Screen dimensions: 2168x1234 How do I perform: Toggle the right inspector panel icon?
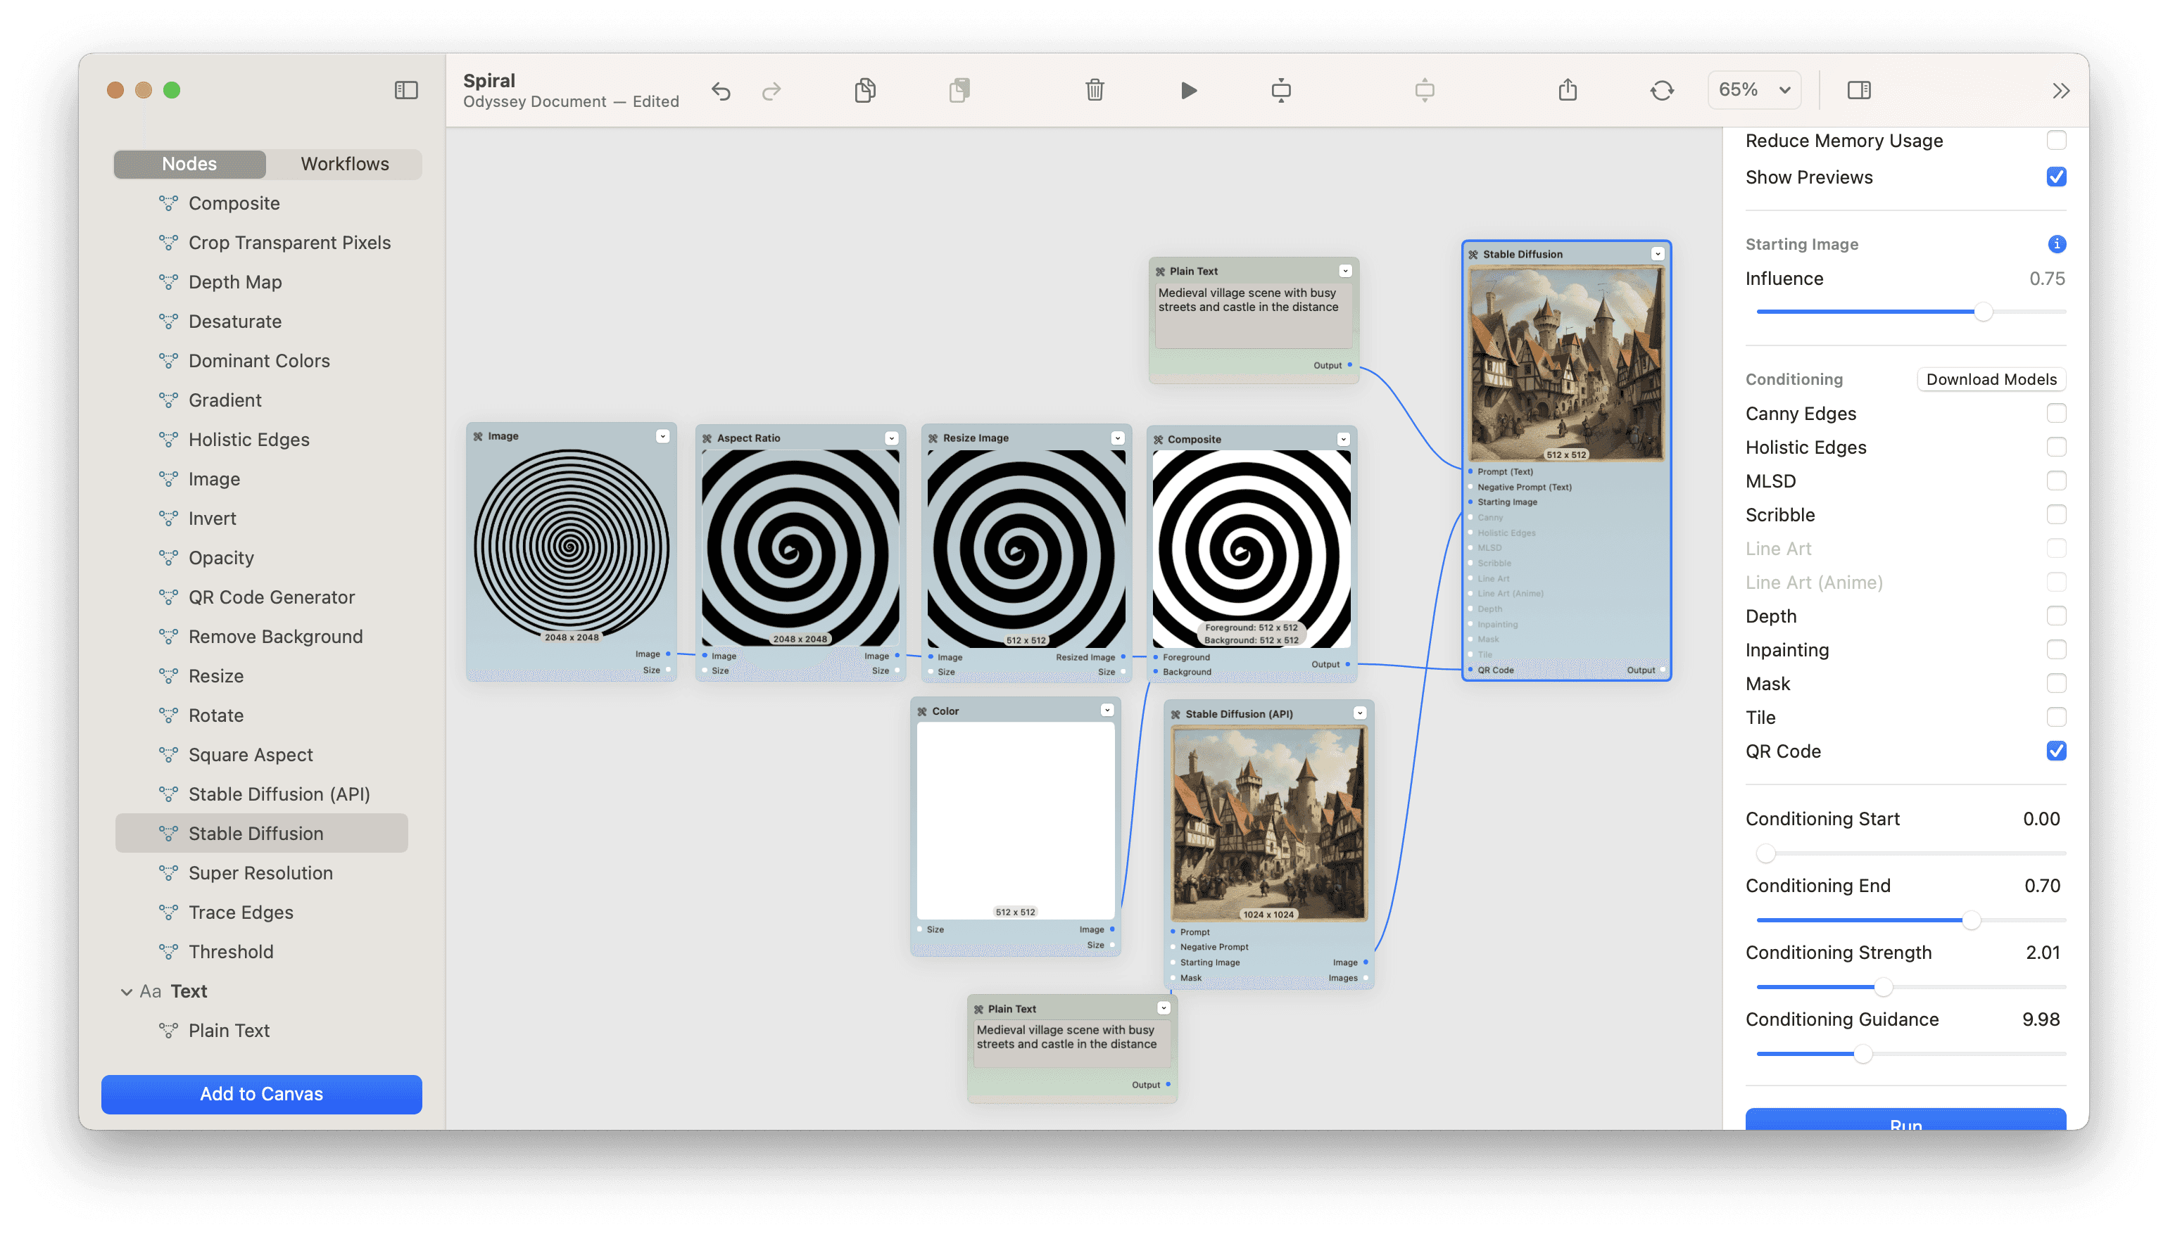1858,90
